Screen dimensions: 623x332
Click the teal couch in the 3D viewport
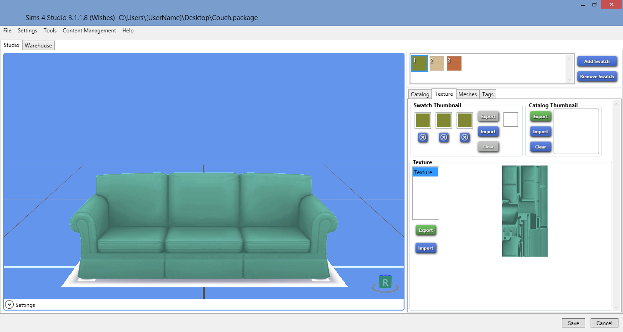[203, 226]
